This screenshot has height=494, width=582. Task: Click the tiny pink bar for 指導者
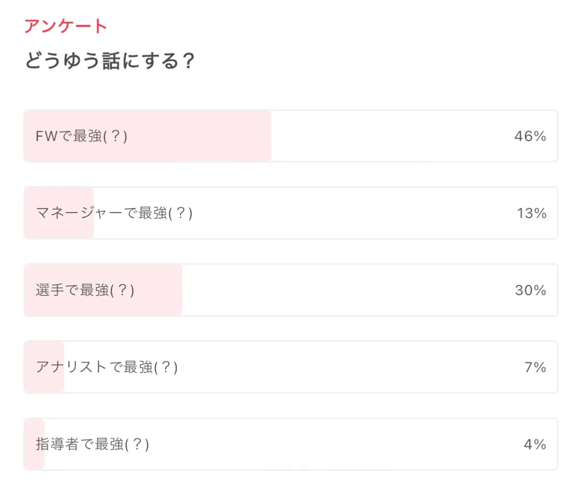[x=34, y=459]
